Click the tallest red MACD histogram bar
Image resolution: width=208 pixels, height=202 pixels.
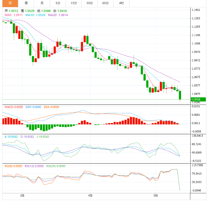pos(131,121)
